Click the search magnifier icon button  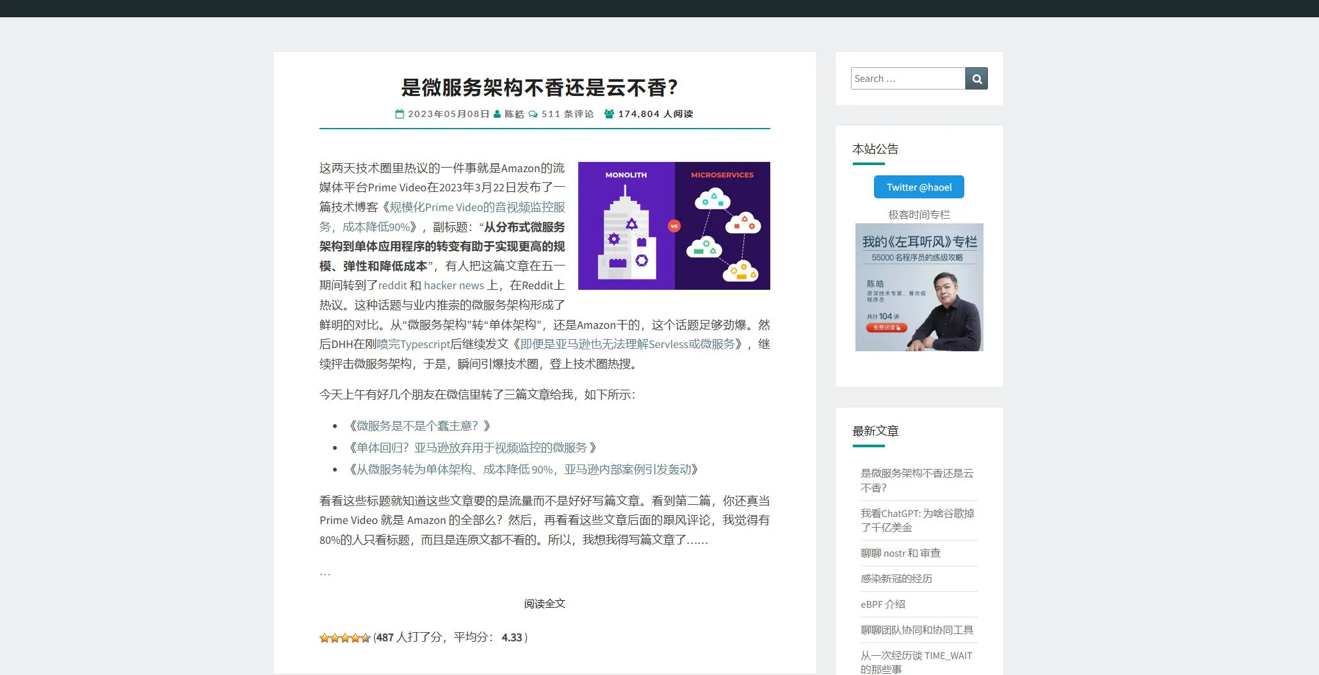(x=976, y=79)
